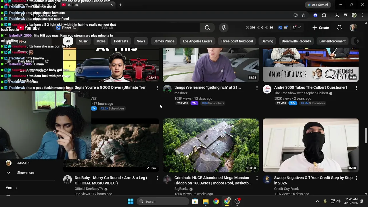Select the Los Angeles Lakers chip
This screenshot has width=368, height=207.
point(198,41)
